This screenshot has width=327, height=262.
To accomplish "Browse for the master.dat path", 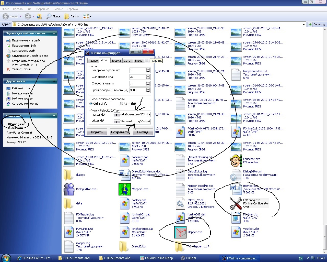I will click(117, 115).
